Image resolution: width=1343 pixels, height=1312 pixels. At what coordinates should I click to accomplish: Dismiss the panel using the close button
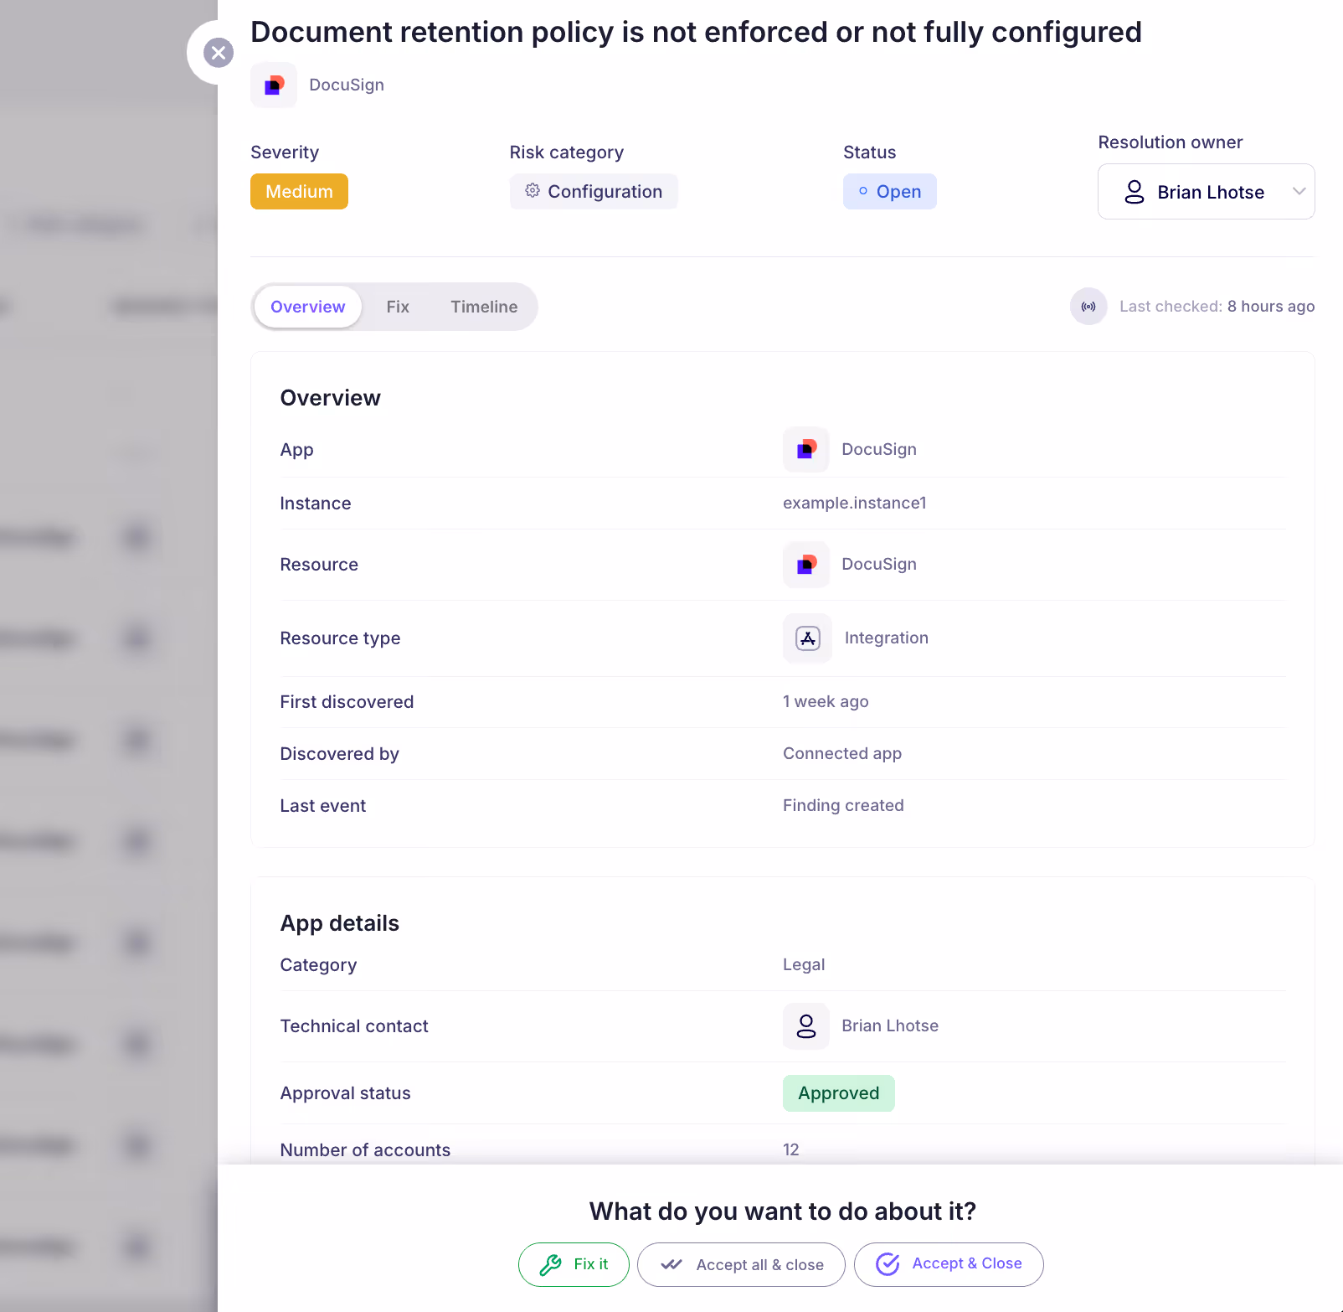click(x=219, y=53)
